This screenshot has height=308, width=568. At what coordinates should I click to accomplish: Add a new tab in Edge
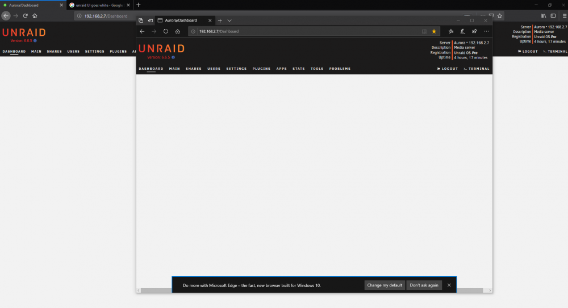click(220, 20)
